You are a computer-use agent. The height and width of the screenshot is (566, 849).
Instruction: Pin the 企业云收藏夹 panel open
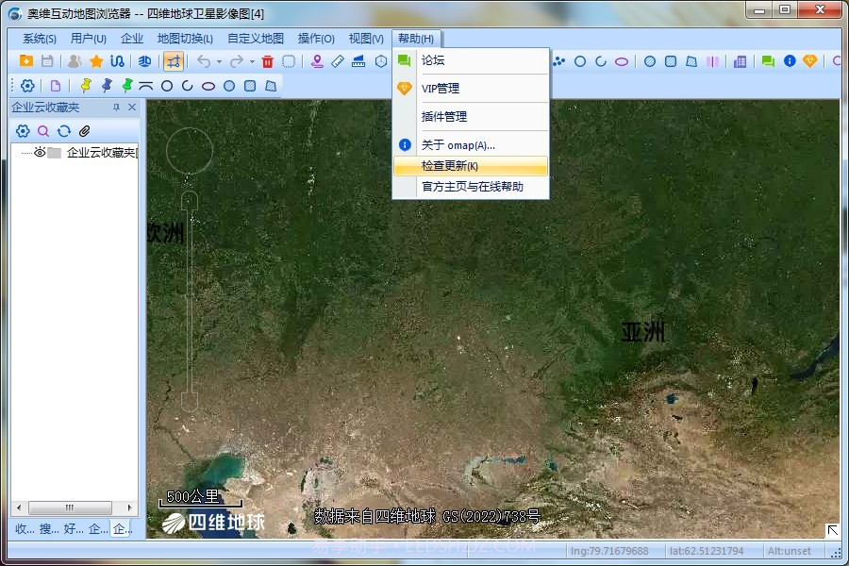click(117, 107)
